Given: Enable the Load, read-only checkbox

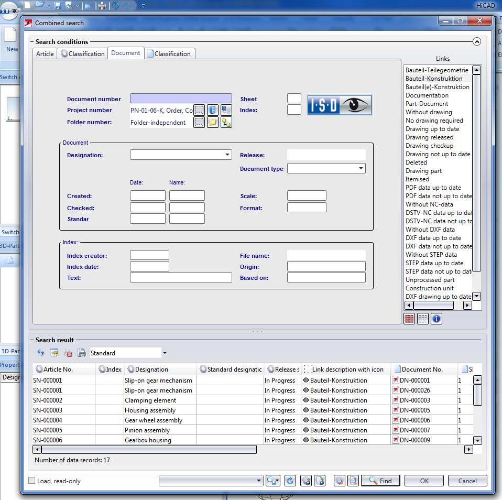Looking at the screenshot, I should pyautogui.click(x=32, y=481).
